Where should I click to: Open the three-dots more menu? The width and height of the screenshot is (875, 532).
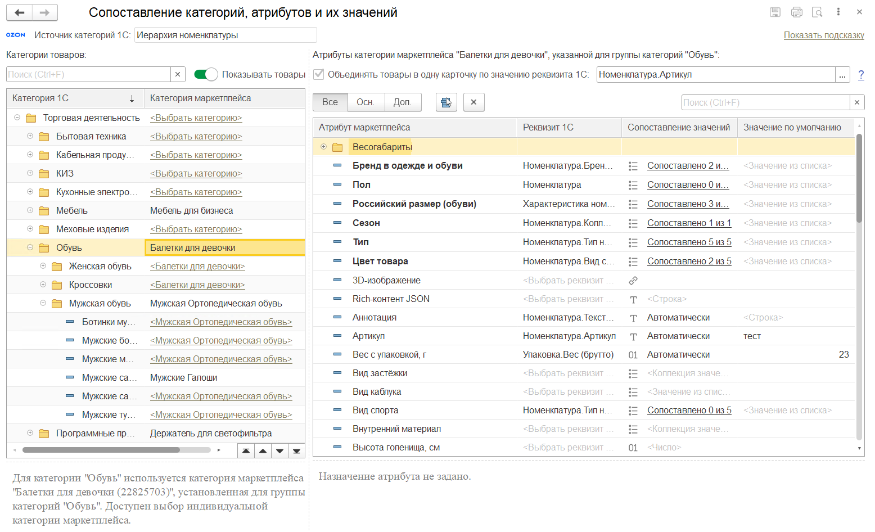point(838,12)
